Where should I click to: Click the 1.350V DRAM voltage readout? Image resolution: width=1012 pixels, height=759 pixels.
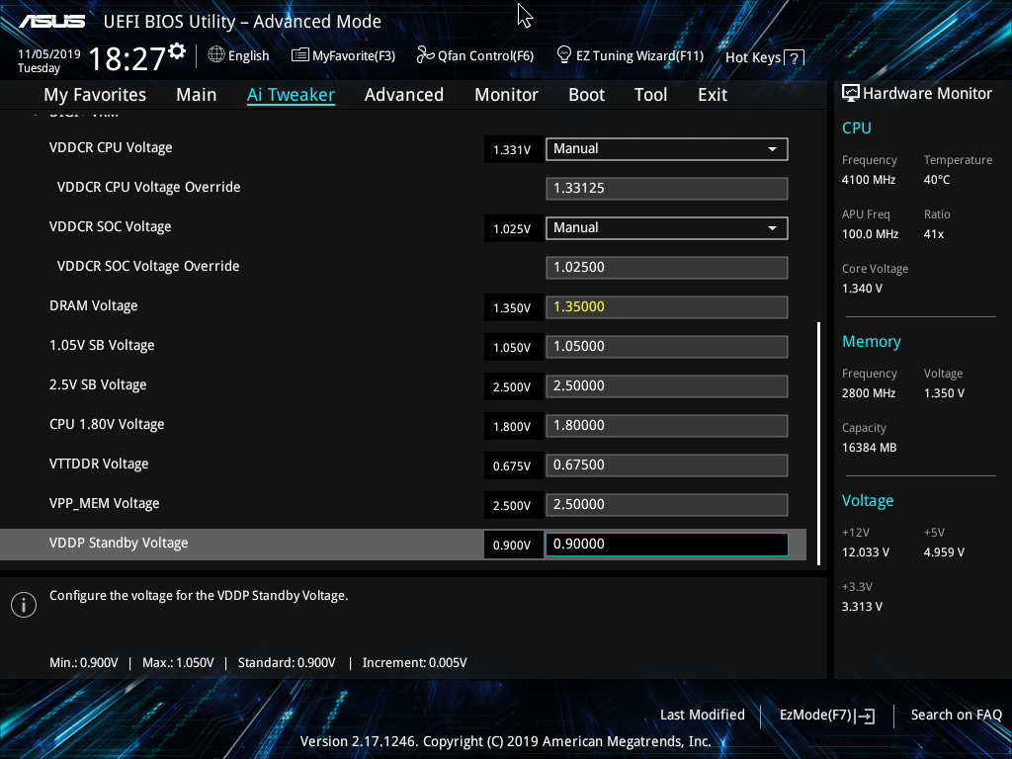tap(512, 308)
